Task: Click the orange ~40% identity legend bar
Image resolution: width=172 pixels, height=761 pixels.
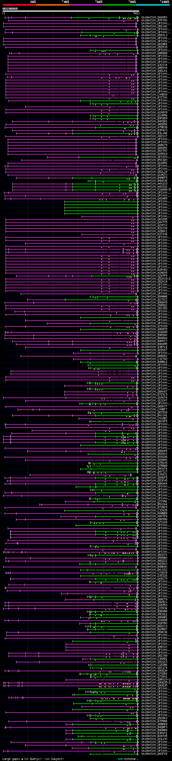Action: click(53, 5)
